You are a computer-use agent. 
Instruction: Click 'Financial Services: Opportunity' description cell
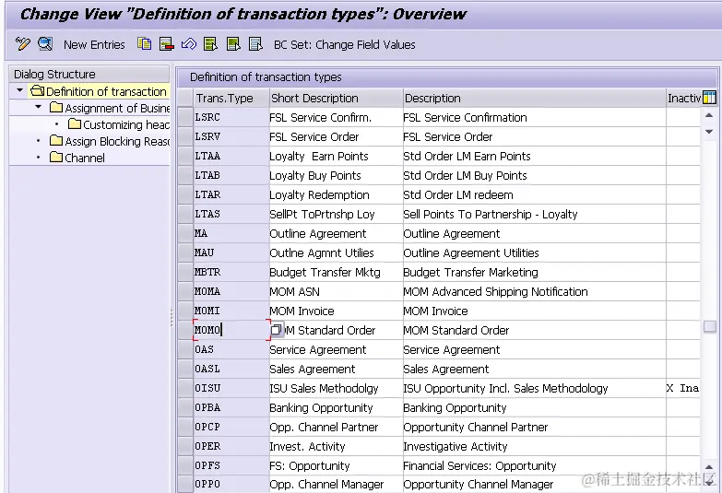535,465
